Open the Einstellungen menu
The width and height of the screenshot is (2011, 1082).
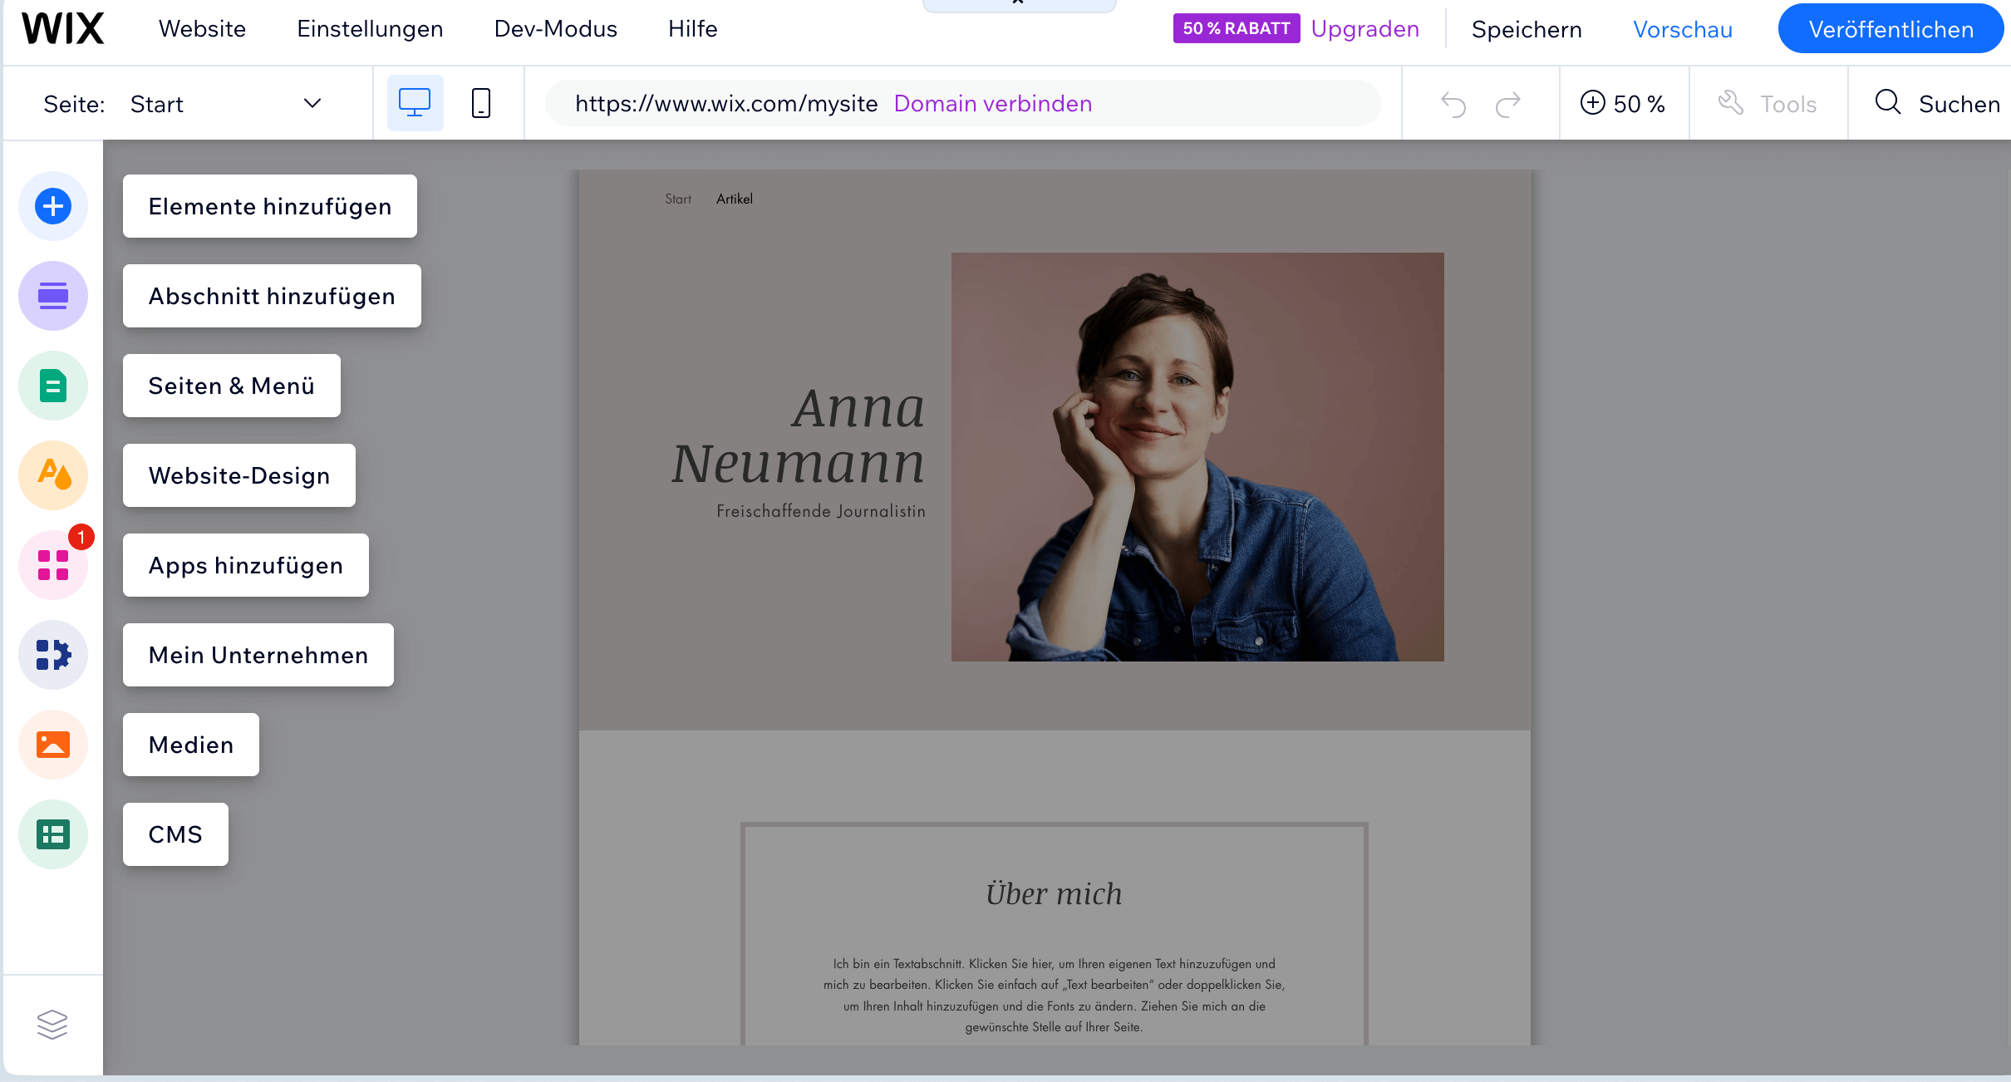pyautogui.click(x=370, y=29)
